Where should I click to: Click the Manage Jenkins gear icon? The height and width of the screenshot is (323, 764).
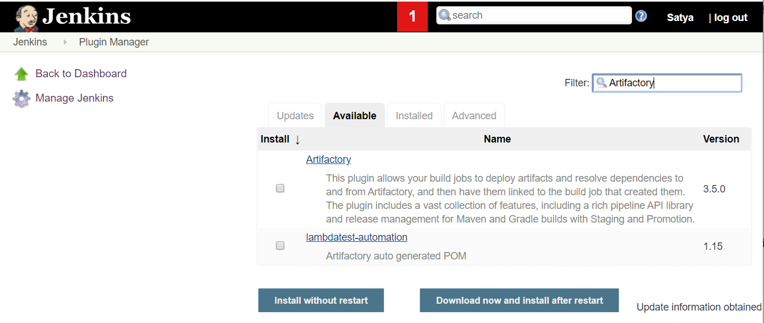tap(22, 99)
